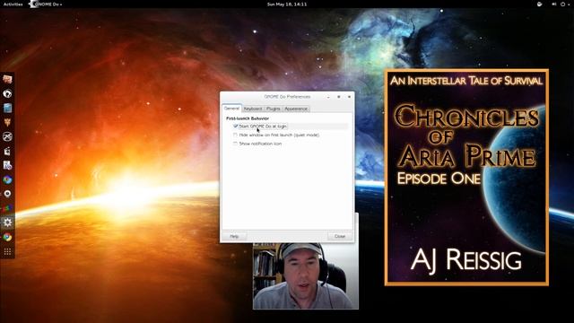Close Preferences using the title bar X
Image resolution: width=574 pixels, height=323 pixels.
349,97
